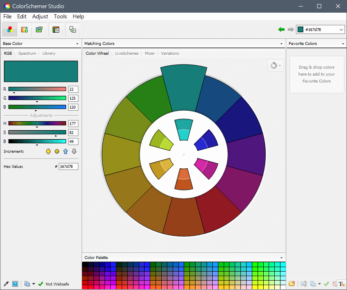Click the text color analyzer T icon
This screenshot has width=347, height=290.
(x=341, y=283)
